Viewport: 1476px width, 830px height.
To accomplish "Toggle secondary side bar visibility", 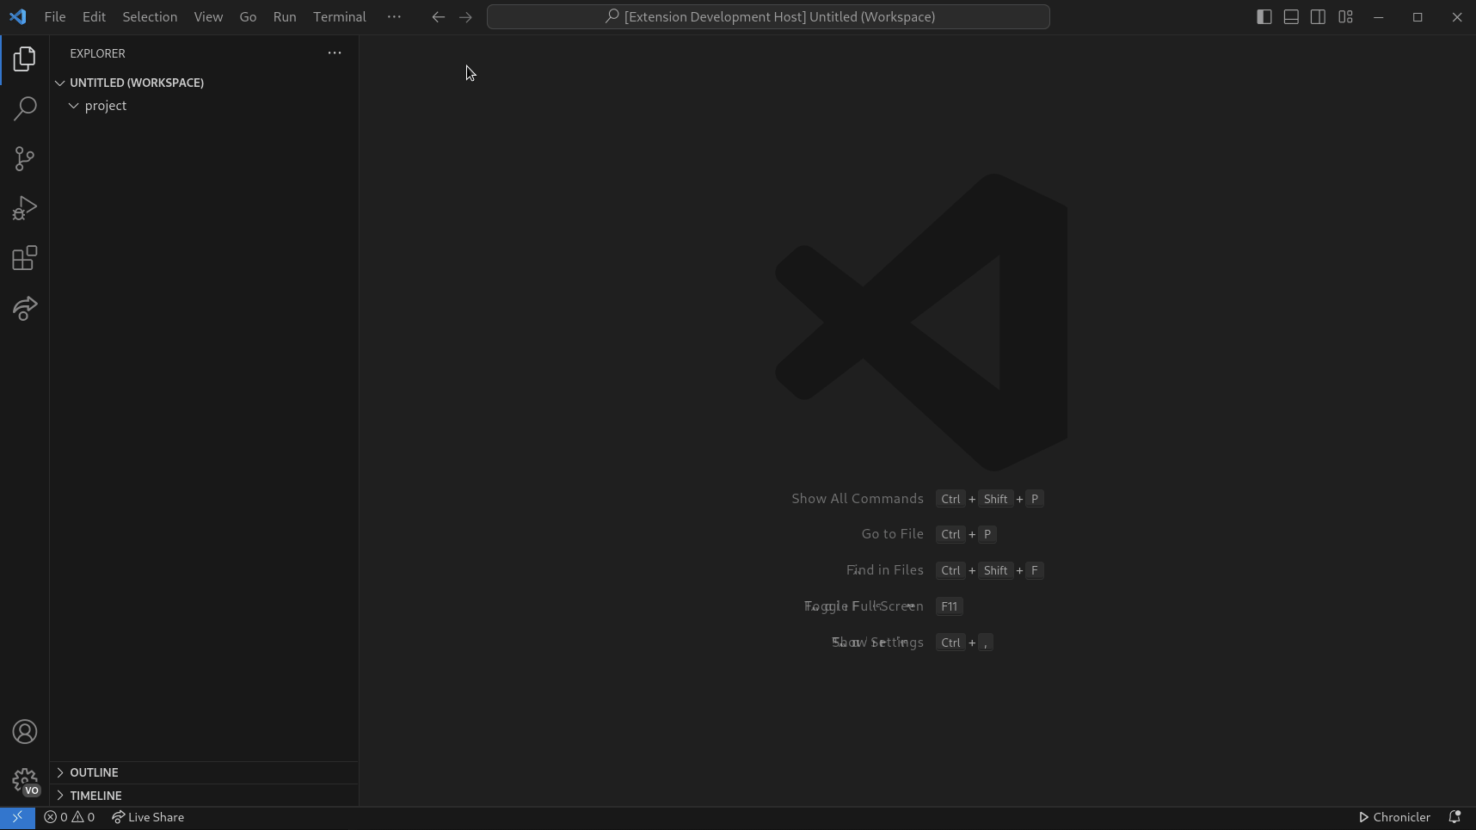I will click(x=1318, y=16).
